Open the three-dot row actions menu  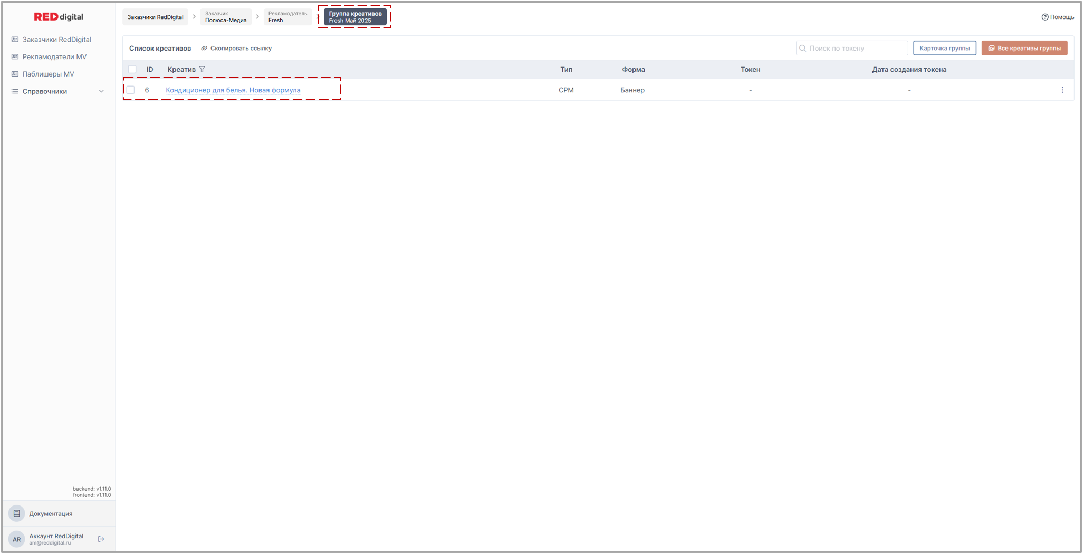1062,90
